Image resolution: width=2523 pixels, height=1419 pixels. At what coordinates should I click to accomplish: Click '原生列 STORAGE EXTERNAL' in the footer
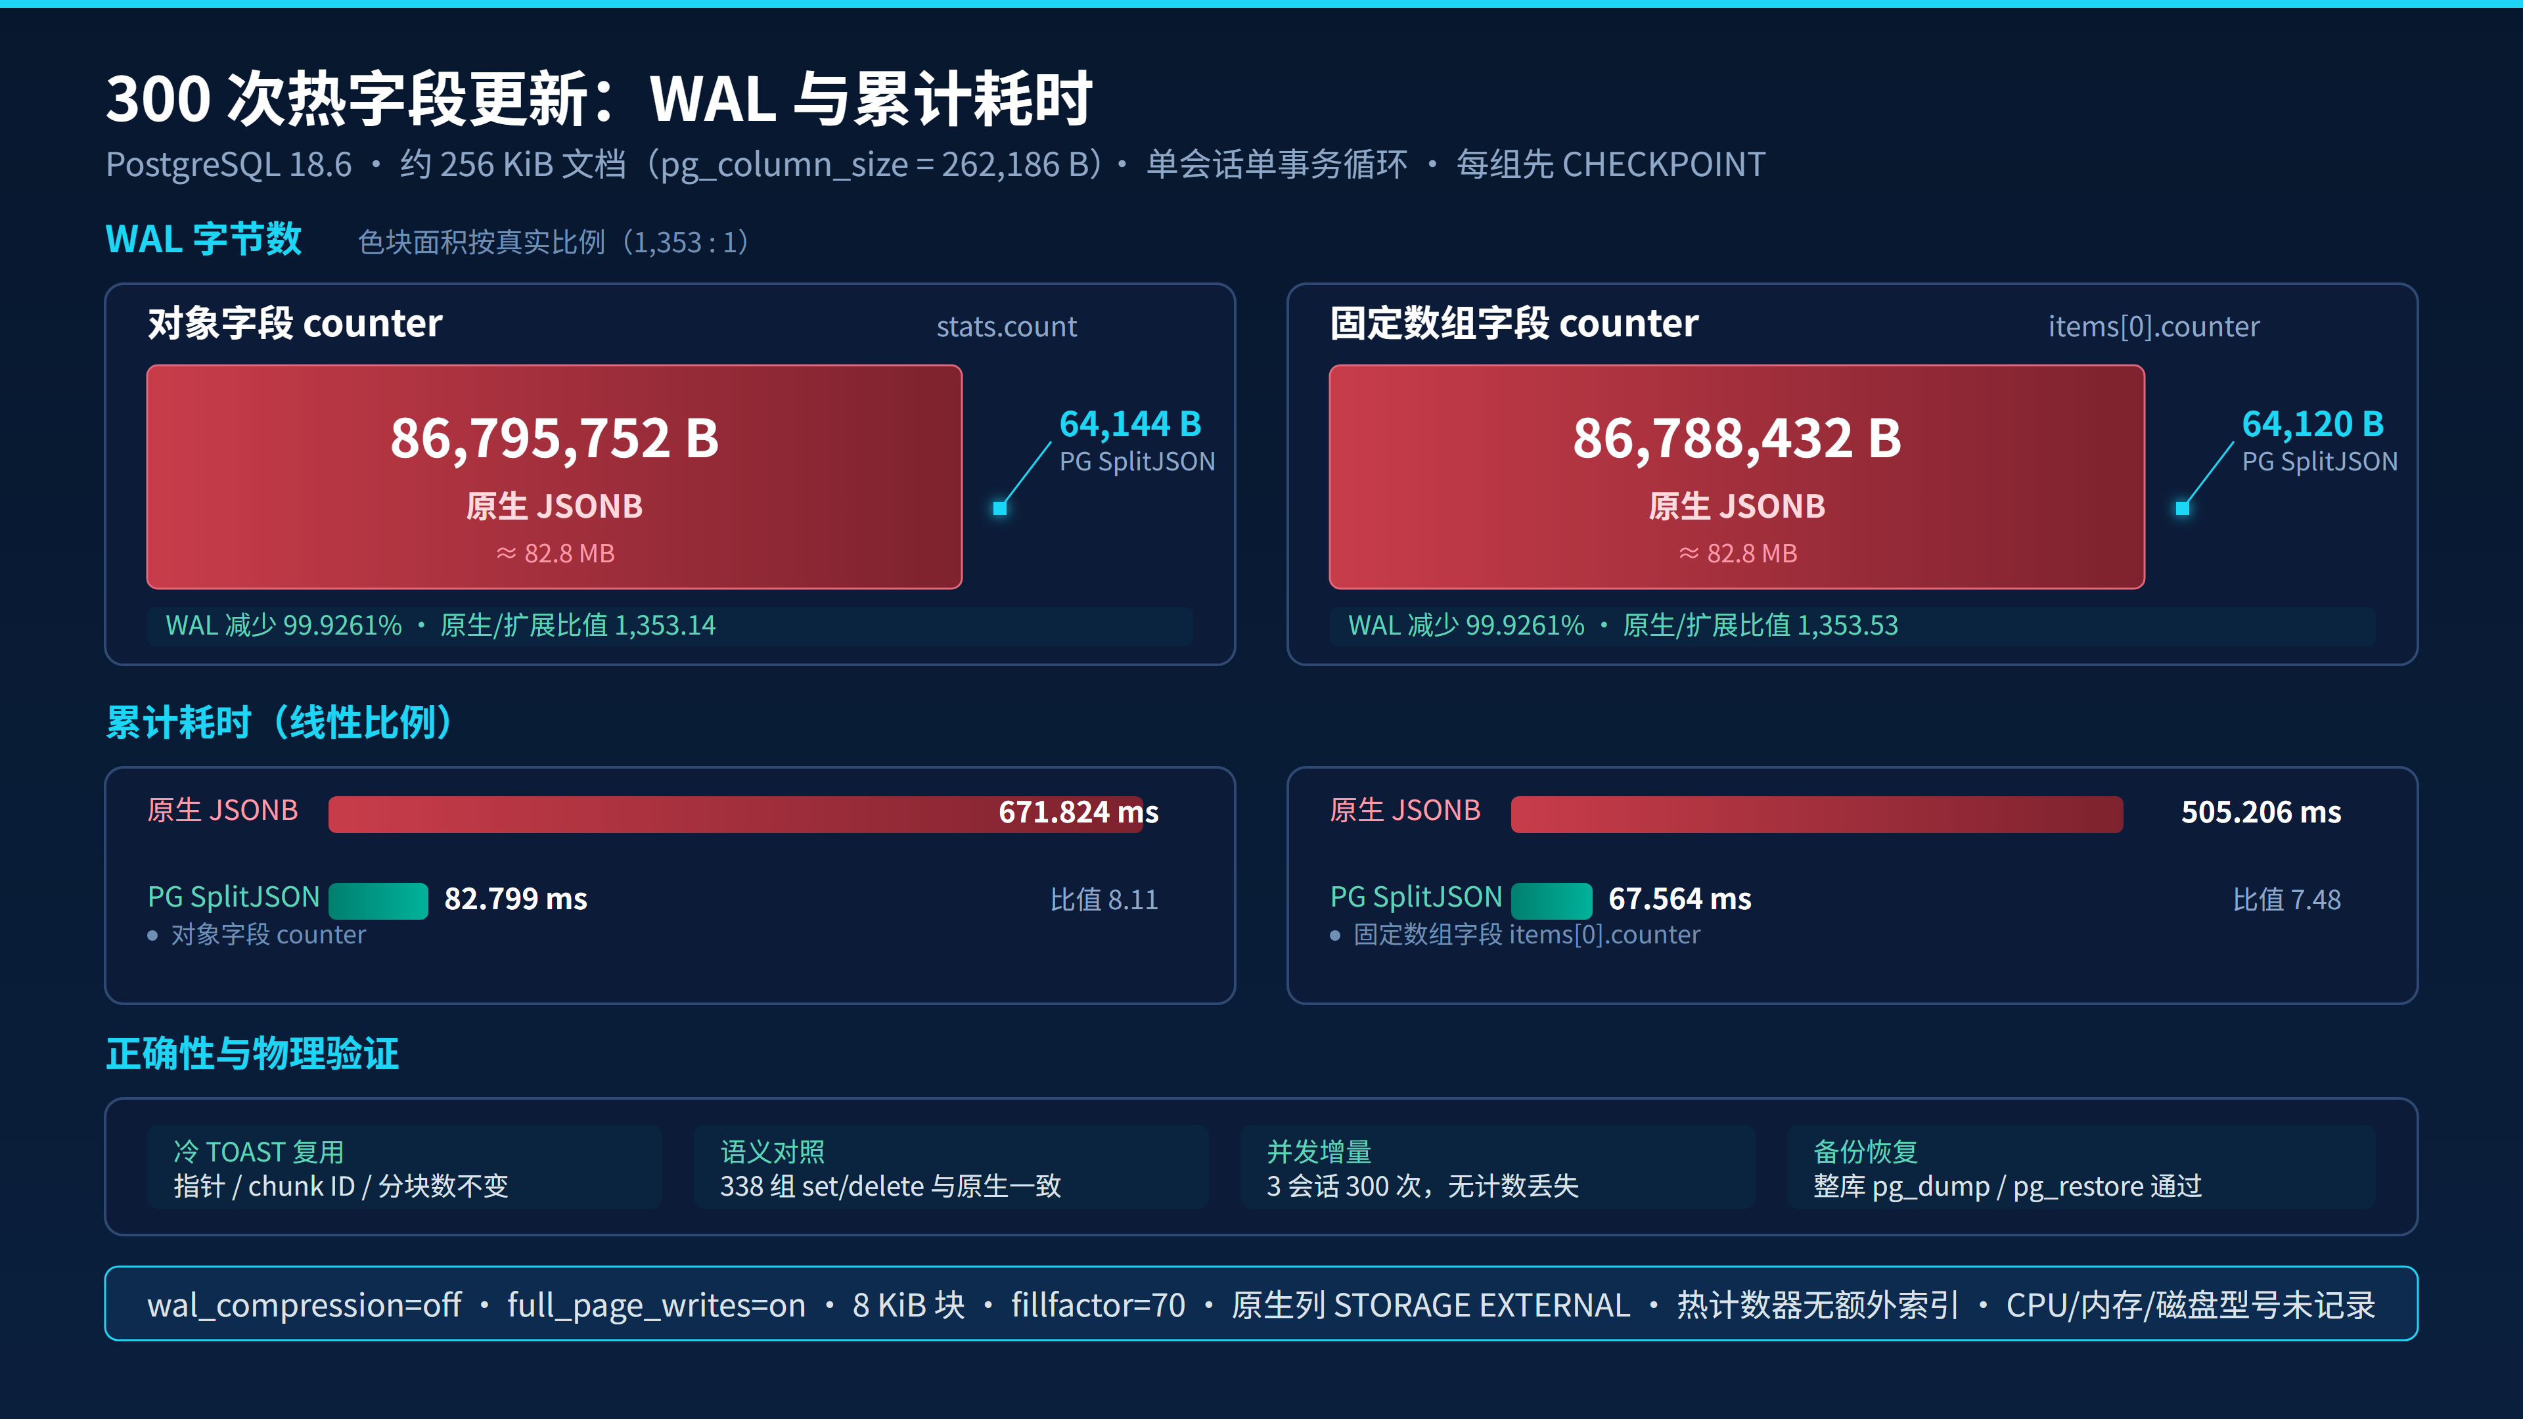(1430, 1305)
